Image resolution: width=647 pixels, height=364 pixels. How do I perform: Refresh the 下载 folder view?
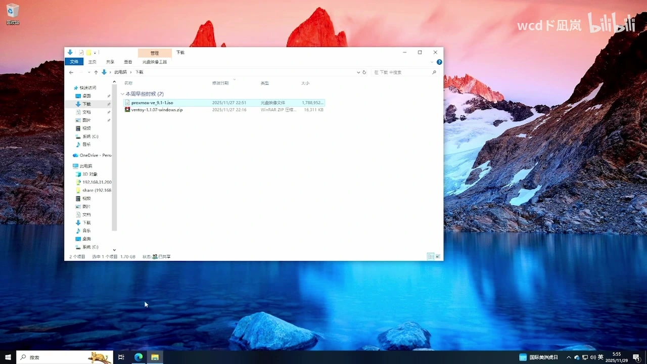[x=364, y=72]
